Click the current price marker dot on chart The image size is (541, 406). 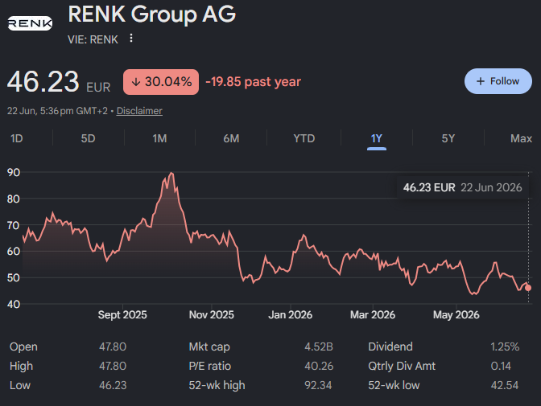528,288
